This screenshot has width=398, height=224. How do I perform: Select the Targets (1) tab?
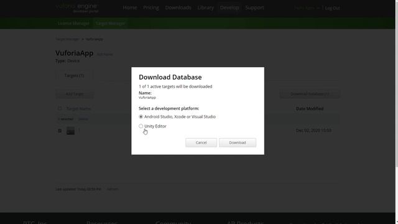pyautogui.click(x=74, y=76)
